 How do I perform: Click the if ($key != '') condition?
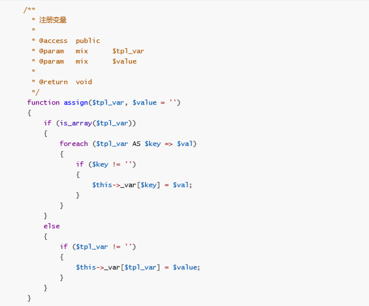[106, 164]
